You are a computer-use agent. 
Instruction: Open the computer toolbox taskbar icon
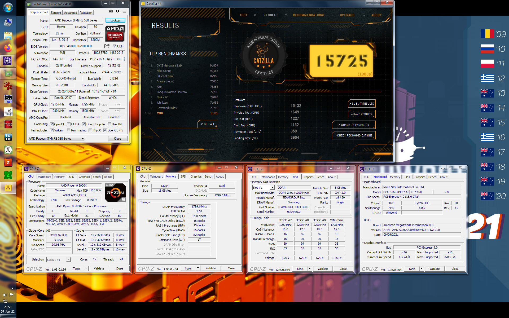pos(8,23)
